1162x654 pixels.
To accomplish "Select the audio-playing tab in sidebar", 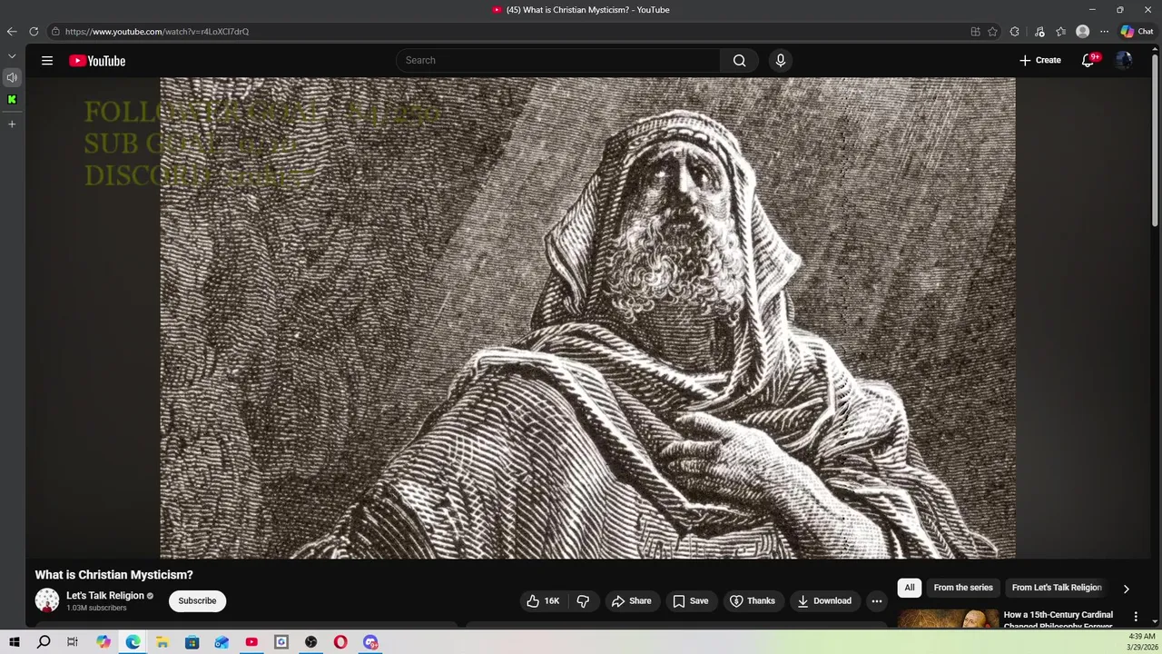I will pos(12,77).
